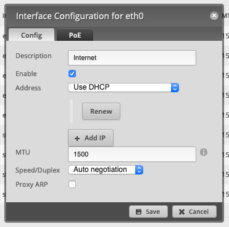Uncheck the Enable checkbox
Viewport: 229px width, 227px height.
[72, 74]
